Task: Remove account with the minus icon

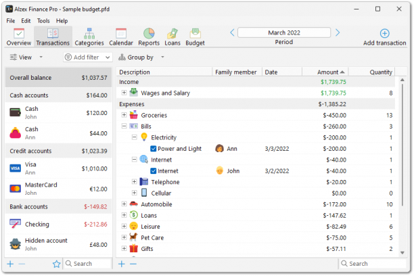Action: [22, 264]
